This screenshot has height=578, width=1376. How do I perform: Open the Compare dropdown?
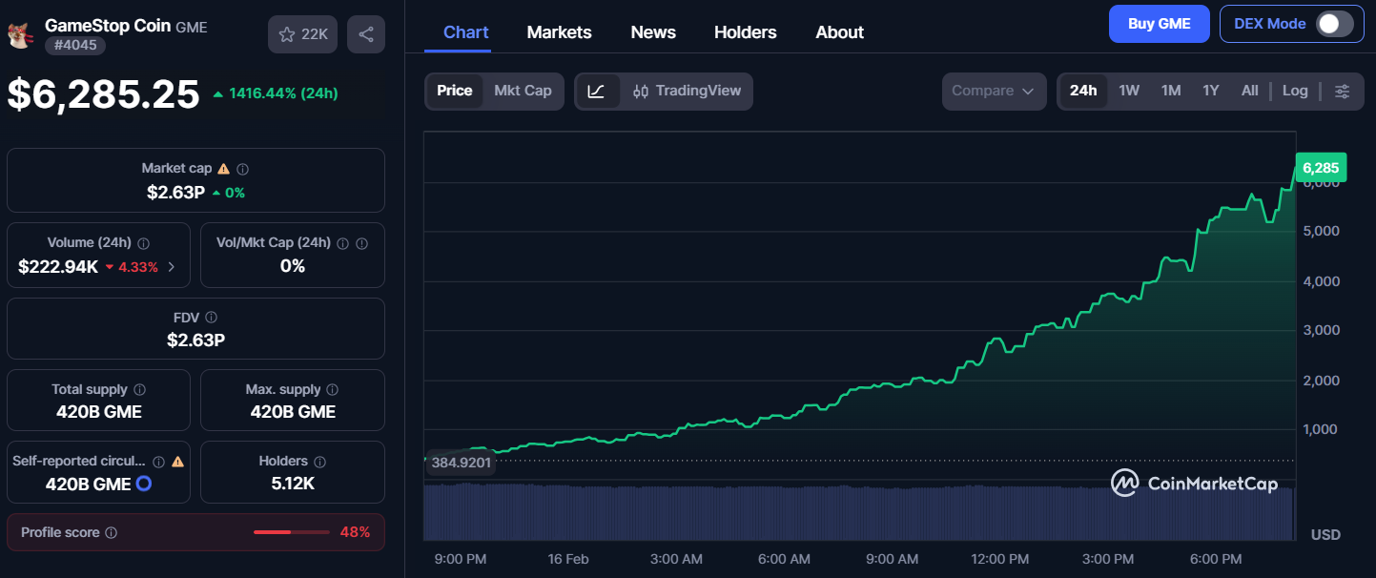[x=994, y=91]
